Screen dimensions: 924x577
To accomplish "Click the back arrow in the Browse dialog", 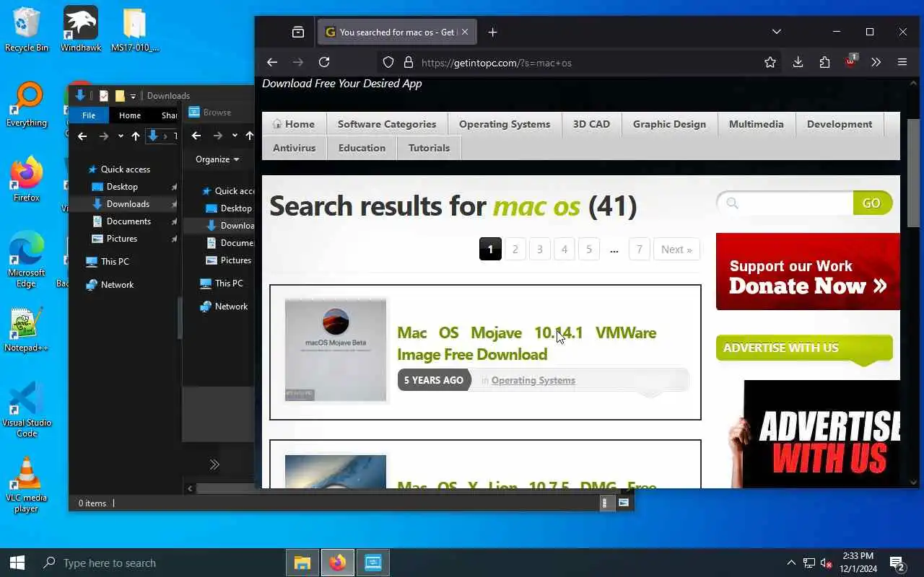I will (x=196, y=136).
